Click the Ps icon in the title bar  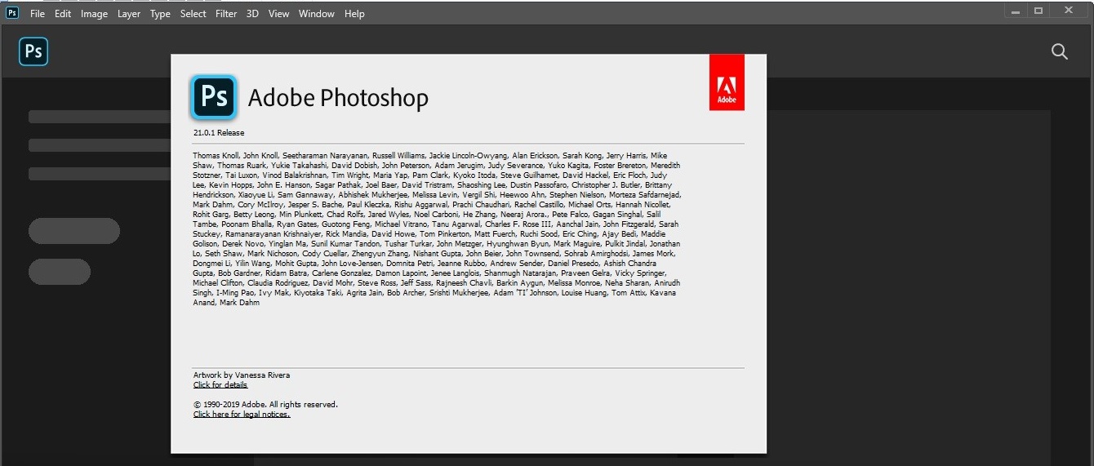coord(12,13)
